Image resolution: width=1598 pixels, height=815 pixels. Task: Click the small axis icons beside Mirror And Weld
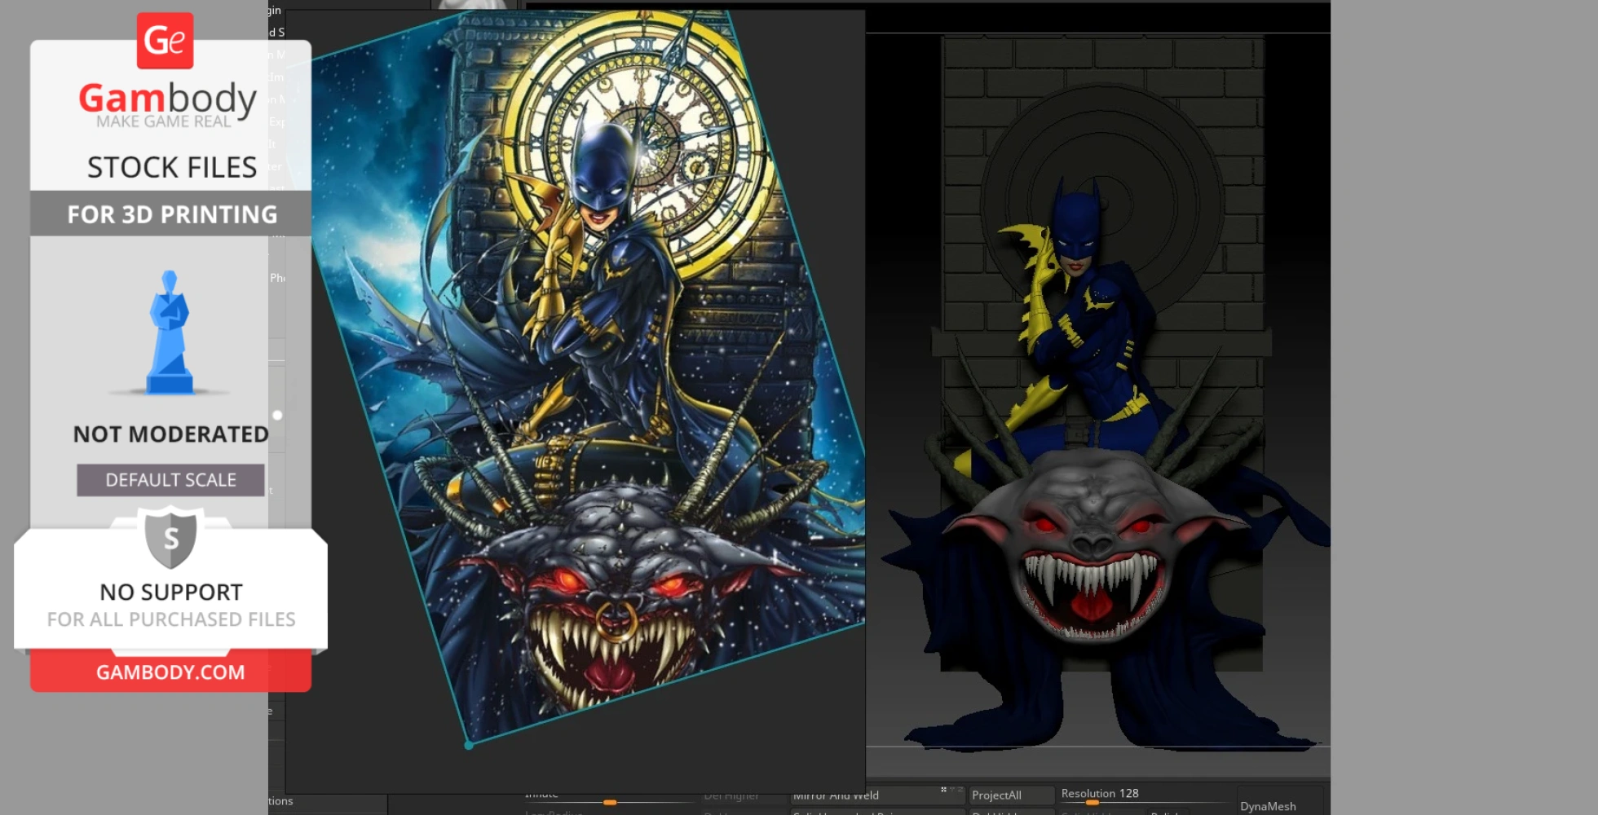click(947, 790)
